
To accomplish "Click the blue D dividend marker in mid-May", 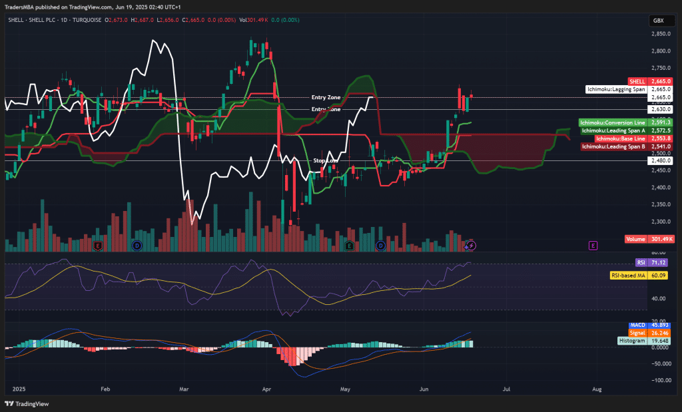I will (380, 246).
